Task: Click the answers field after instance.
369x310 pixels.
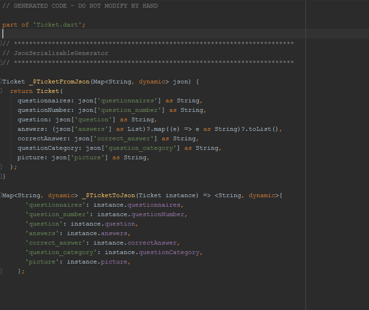Action: (114, 233)
